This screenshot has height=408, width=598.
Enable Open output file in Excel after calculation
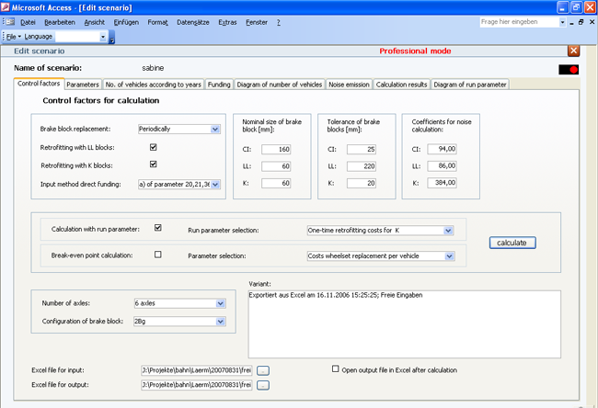point(335,368)
